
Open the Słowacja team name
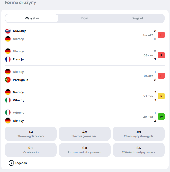[x=20, y=31]
